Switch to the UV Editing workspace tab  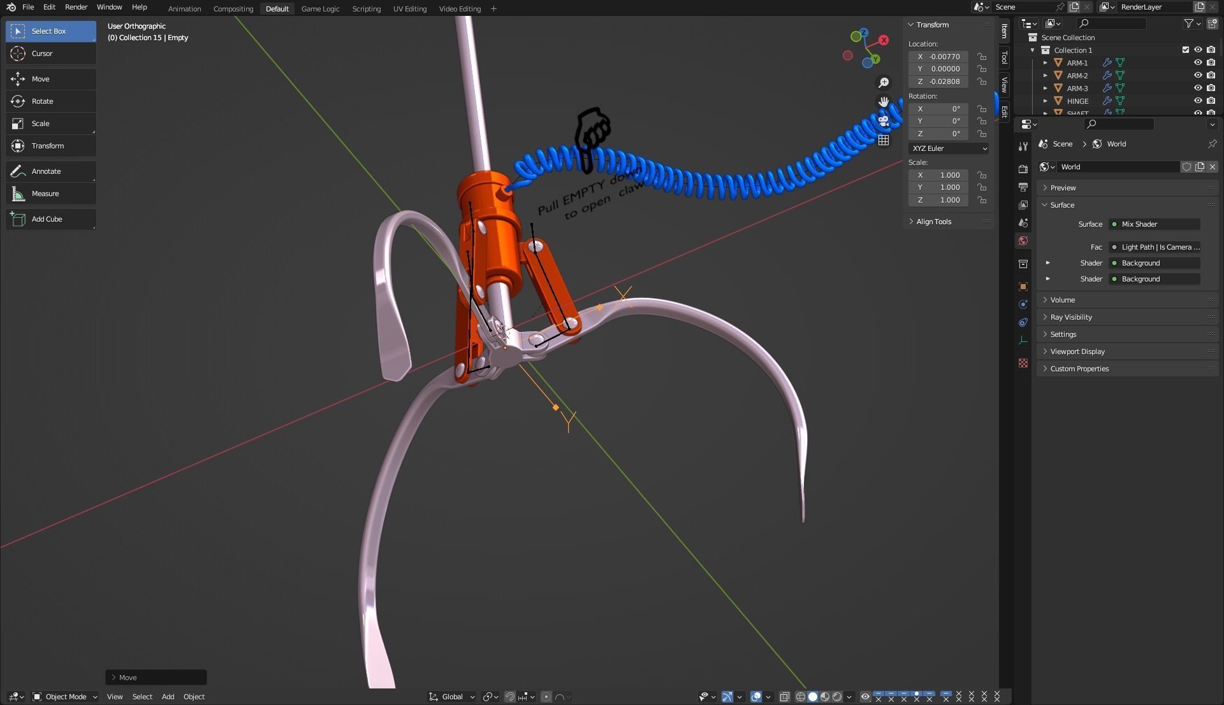tap(409, 9)
